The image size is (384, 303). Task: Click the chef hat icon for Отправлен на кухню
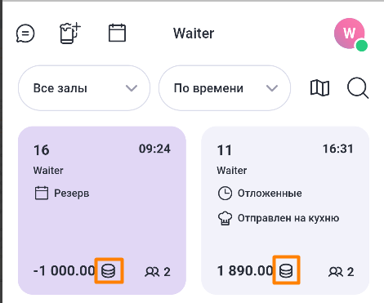click(225, 218)
